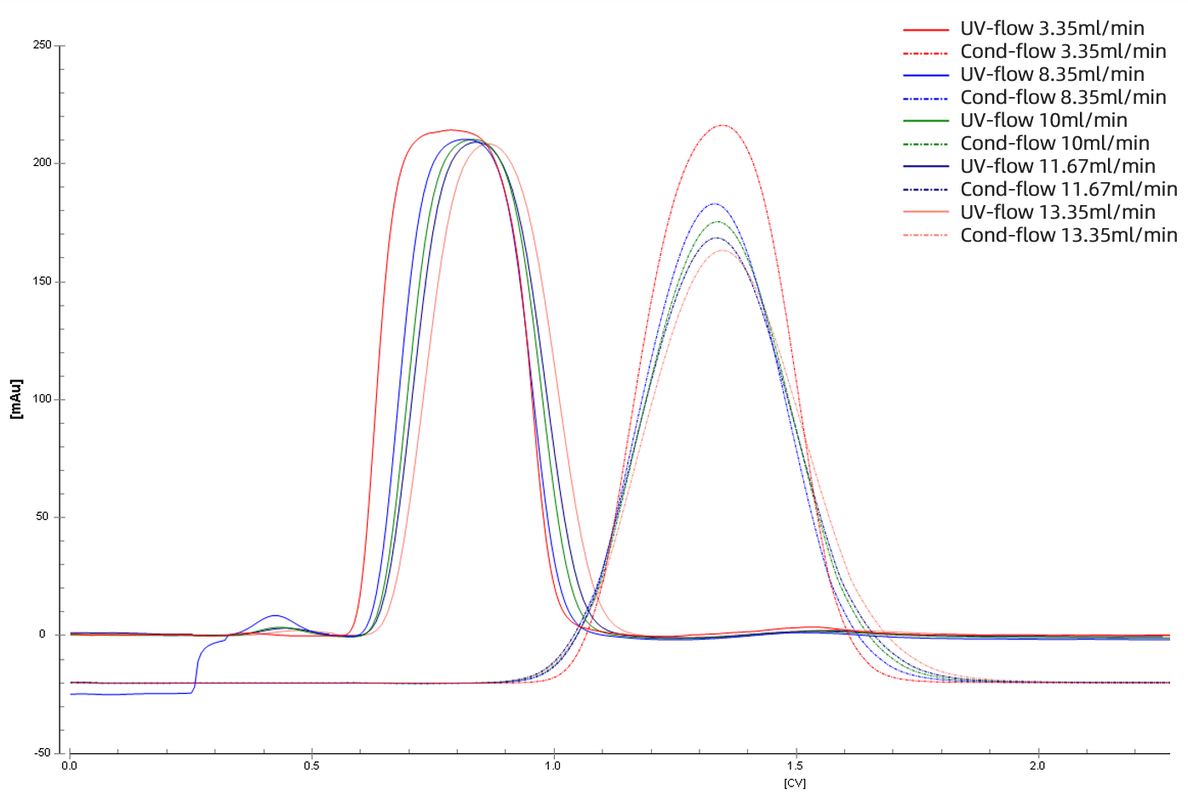Click the 250 tick label on y-axis
Viewport: 1188px width, 795px height.
coord(42,45)
